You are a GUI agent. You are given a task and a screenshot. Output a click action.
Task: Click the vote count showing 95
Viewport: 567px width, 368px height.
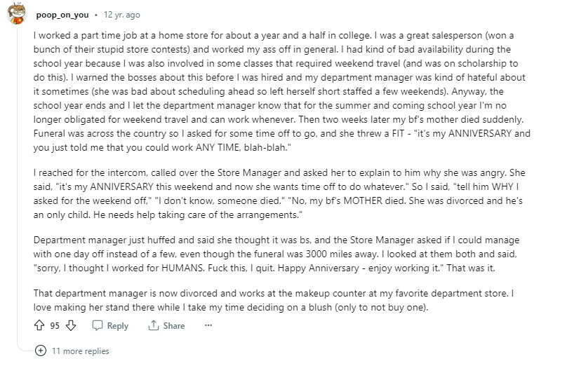[x=55, y=326]
